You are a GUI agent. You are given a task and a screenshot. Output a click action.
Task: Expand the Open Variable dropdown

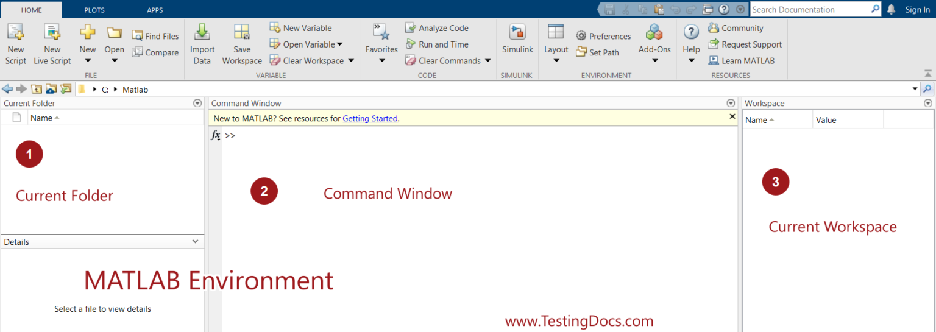(339, 44)
